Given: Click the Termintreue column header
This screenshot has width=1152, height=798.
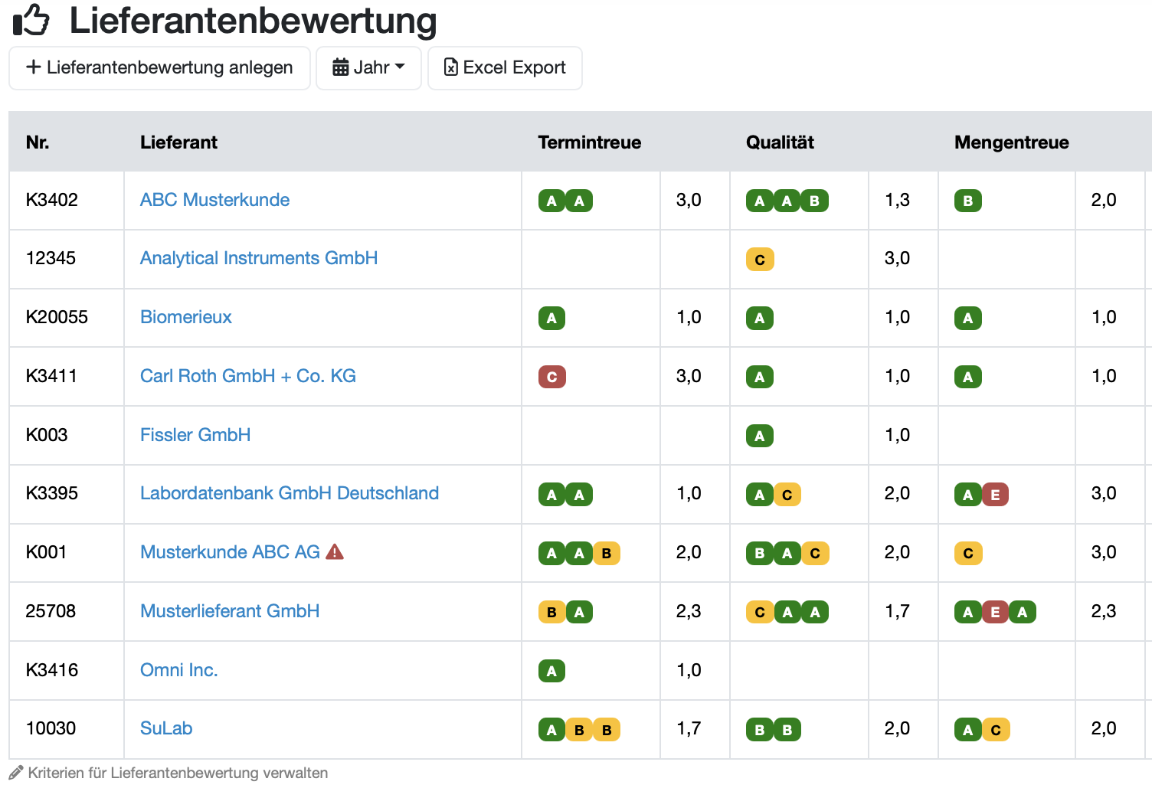Looking at the screenshot, I should pos(590,142).
